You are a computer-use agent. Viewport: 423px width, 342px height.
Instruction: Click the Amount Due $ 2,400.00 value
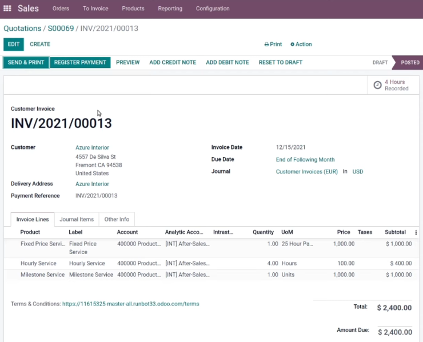[x=395, y=332]
